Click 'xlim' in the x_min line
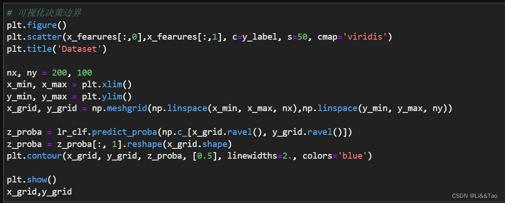 click(x=113, y=84)
